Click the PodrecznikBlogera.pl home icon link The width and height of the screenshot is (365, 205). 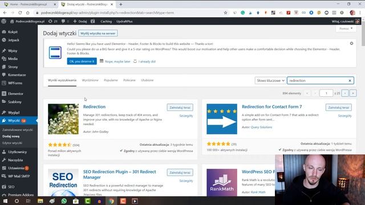pyautogui.click(x=27, y=22)
